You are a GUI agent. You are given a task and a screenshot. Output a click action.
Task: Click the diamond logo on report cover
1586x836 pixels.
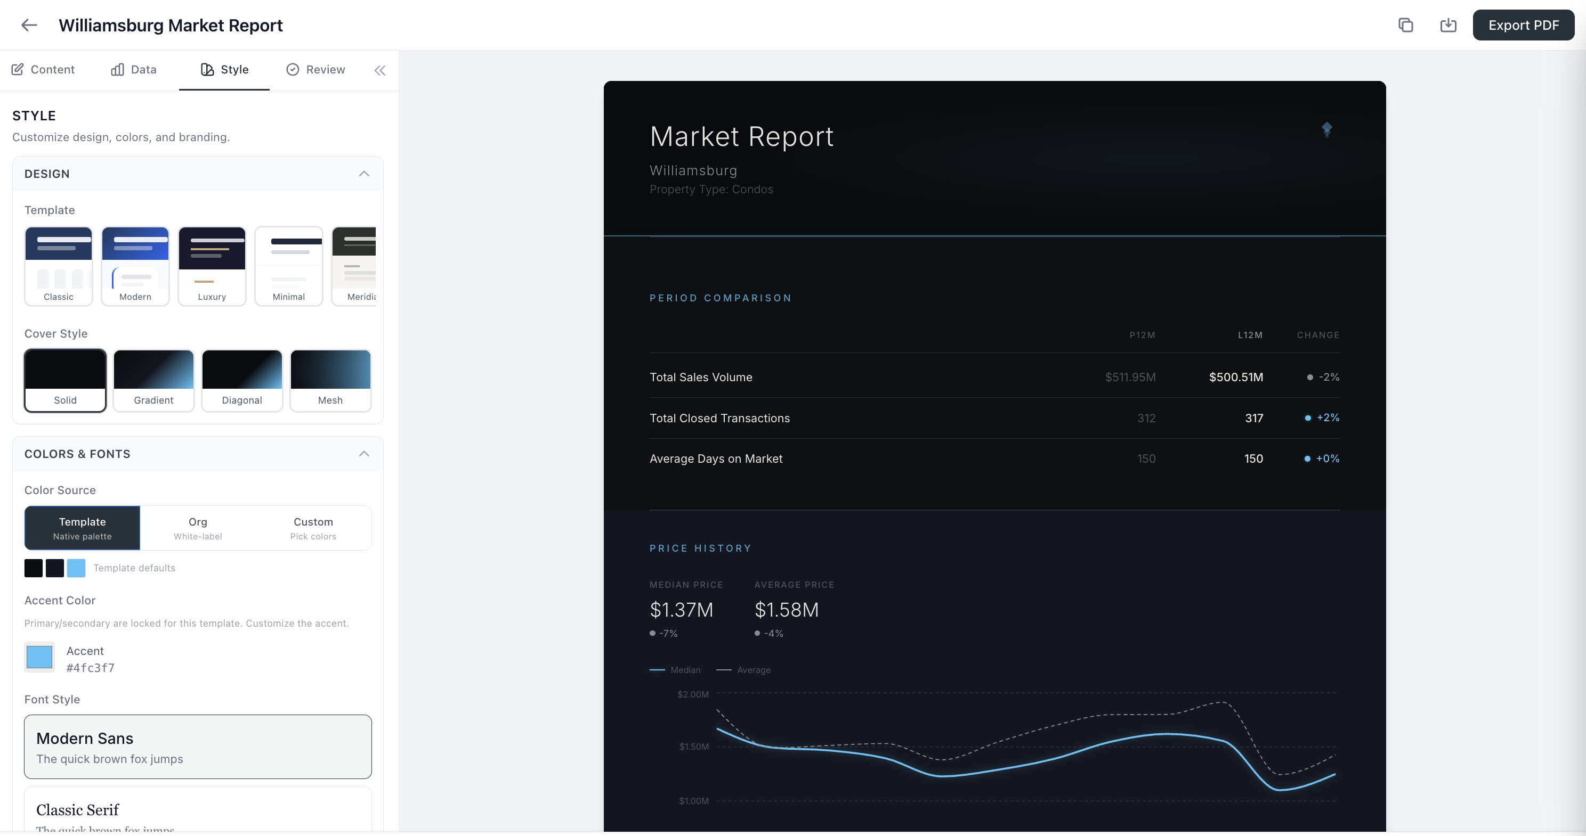point(1327,129)
